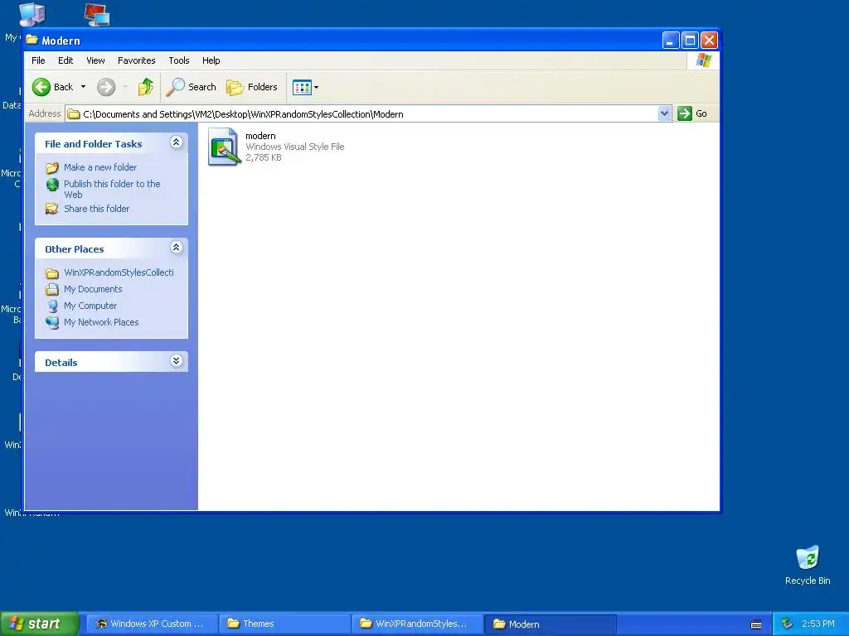849x636 pixels.
Task: Open the Views toolbar button
Action: point(302,87)
